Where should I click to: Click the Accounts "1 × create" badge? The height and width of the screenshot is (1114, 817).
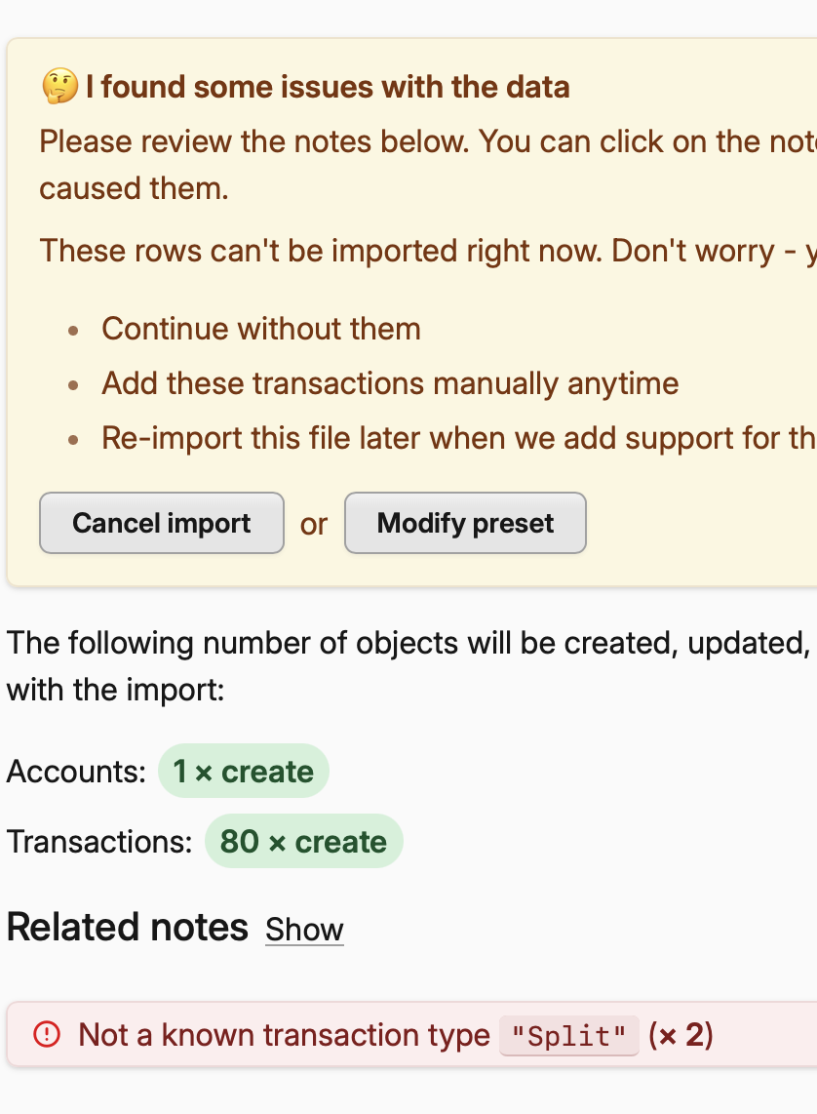pos(244,772)
